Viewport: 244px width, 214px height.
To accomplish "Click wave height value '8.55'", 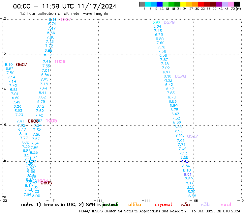I will [x=192, y=196].
